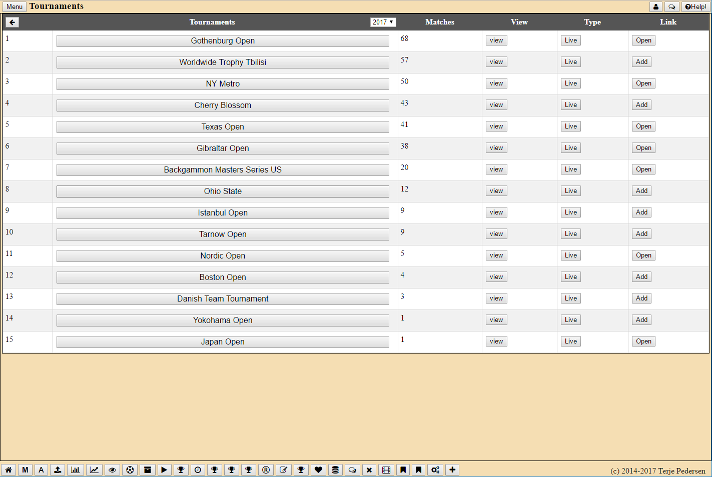Image resolution: width=712 pixels, height=477 pixels.
Task: Open the chat icon next to Help button
Action: pos(672,6)
